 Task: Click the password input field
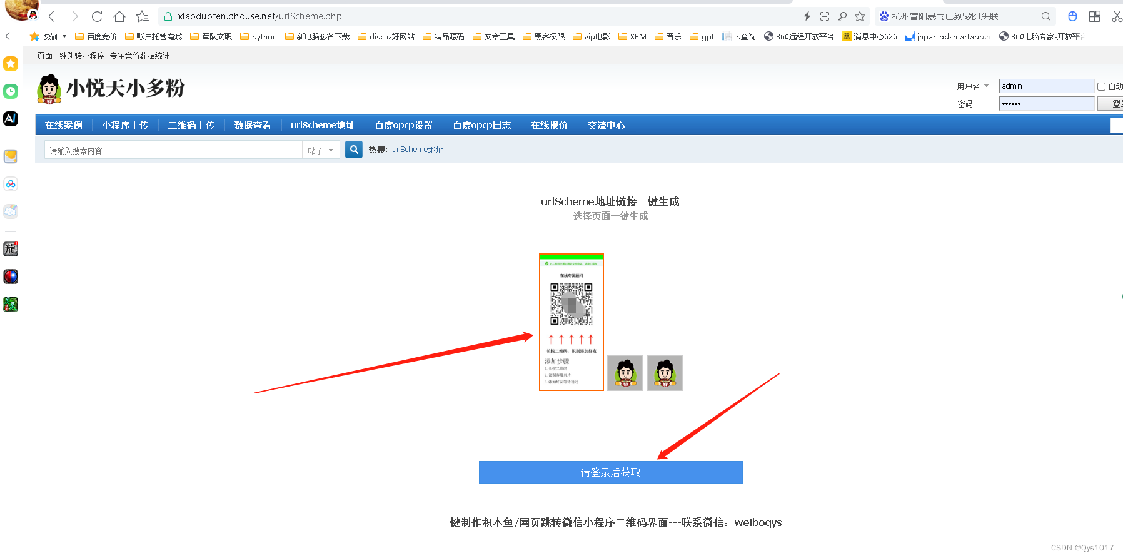[1047, 104]
